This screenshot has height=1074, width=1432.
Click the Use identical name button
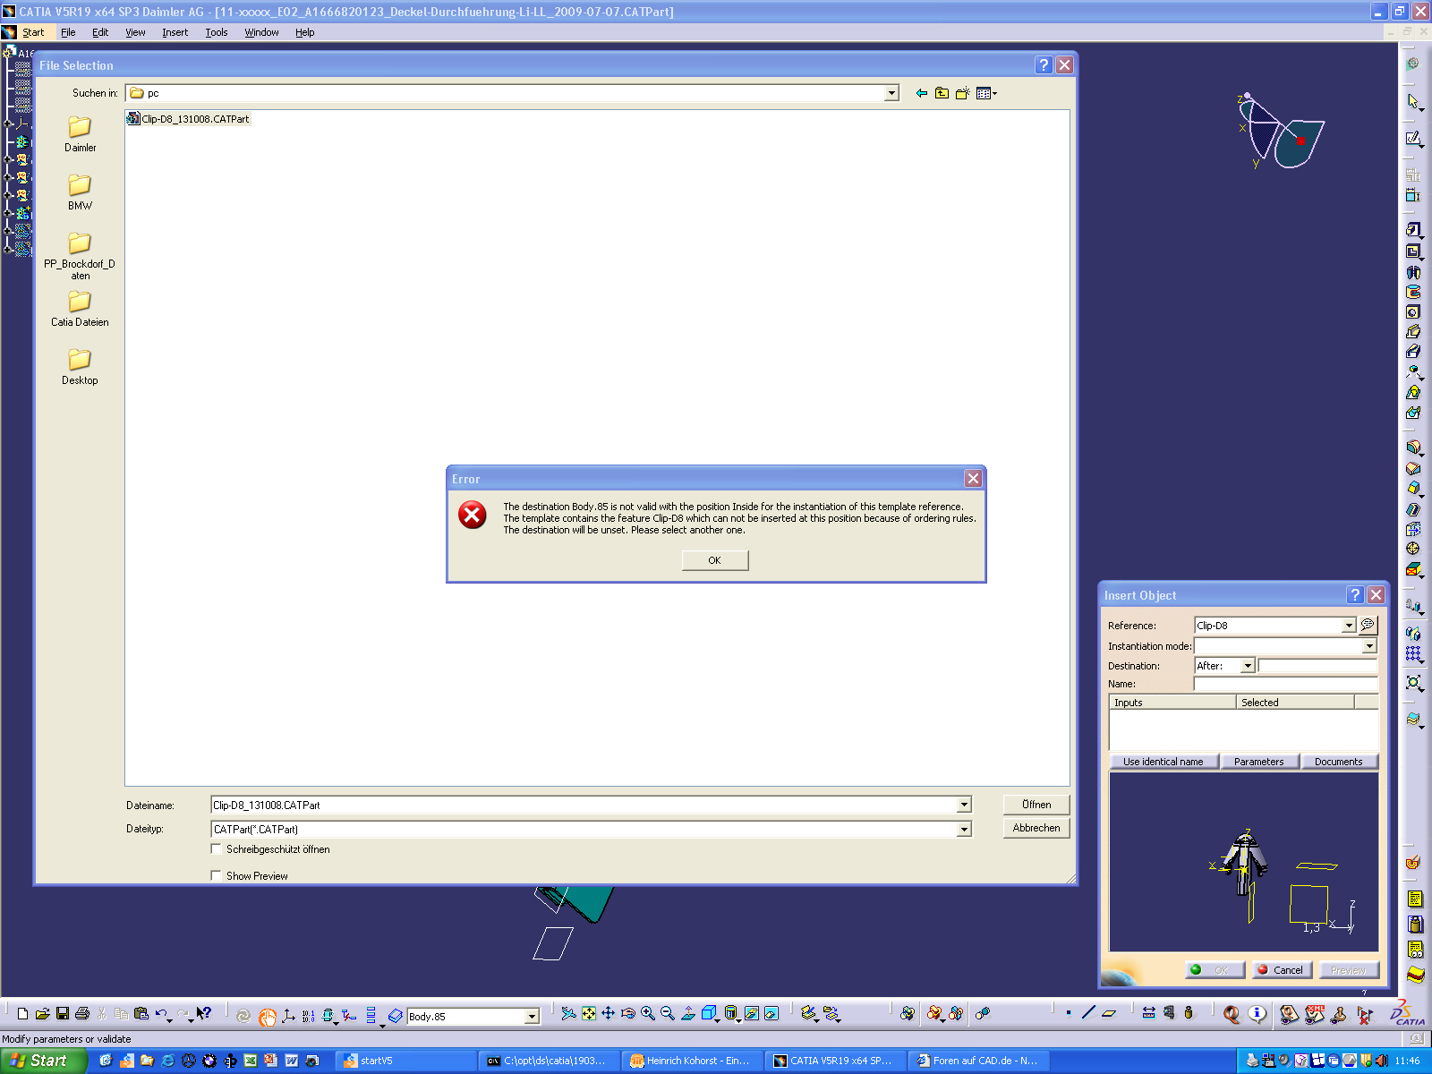point(1163,762)
